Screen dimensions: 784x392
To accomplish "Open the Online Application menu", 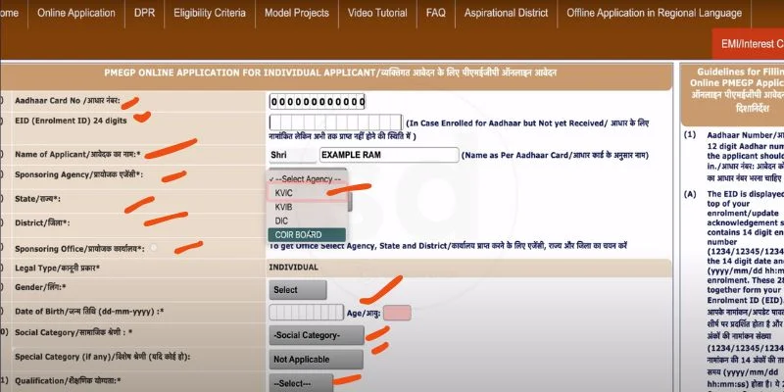I will pos(76,14).
